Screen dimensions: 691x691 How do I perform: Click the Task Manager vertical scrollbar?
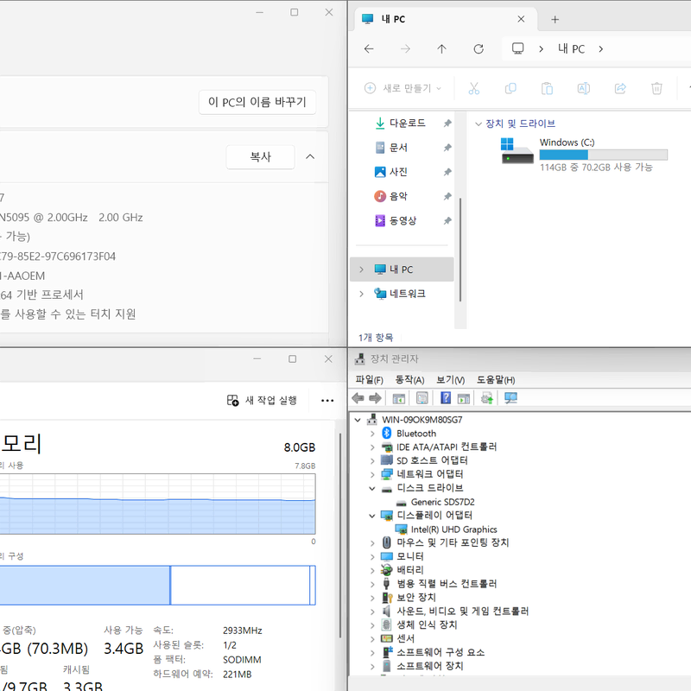(x=340, y=535)
